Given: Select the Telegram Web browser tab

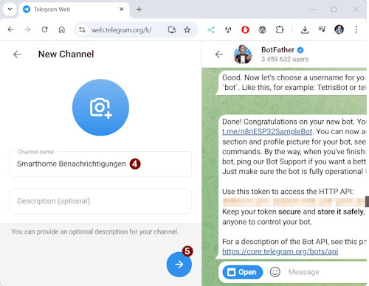Looking at the screenshot, I should [74, 10].
